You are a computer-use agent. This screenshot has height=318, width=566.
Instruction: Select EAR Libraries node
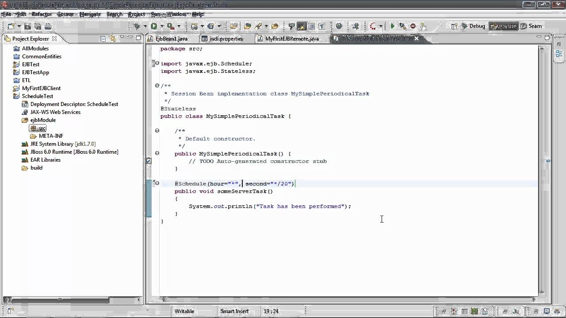tap(45, 160)
